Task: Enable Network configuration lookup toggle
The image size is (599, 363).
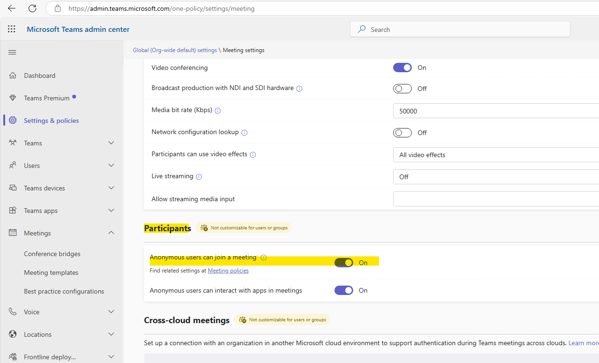Action: (x=402, y=133)
